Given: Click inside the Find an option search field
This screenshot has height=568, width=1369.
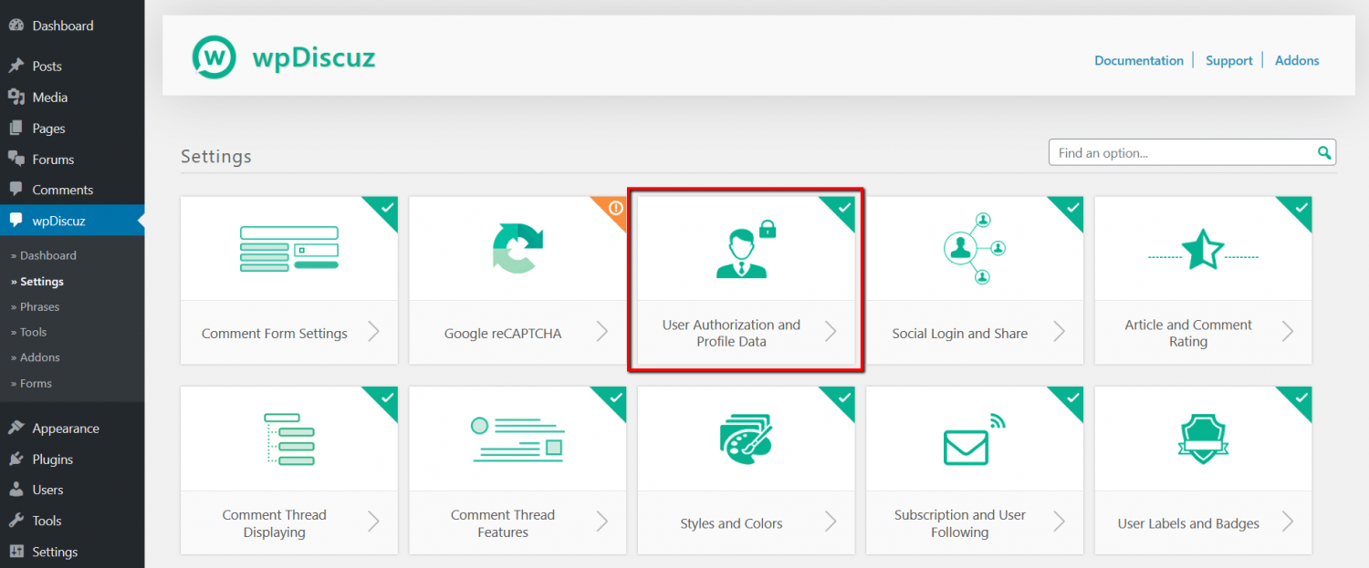Looking at the screenshot, I should (x=1177, y=152).
